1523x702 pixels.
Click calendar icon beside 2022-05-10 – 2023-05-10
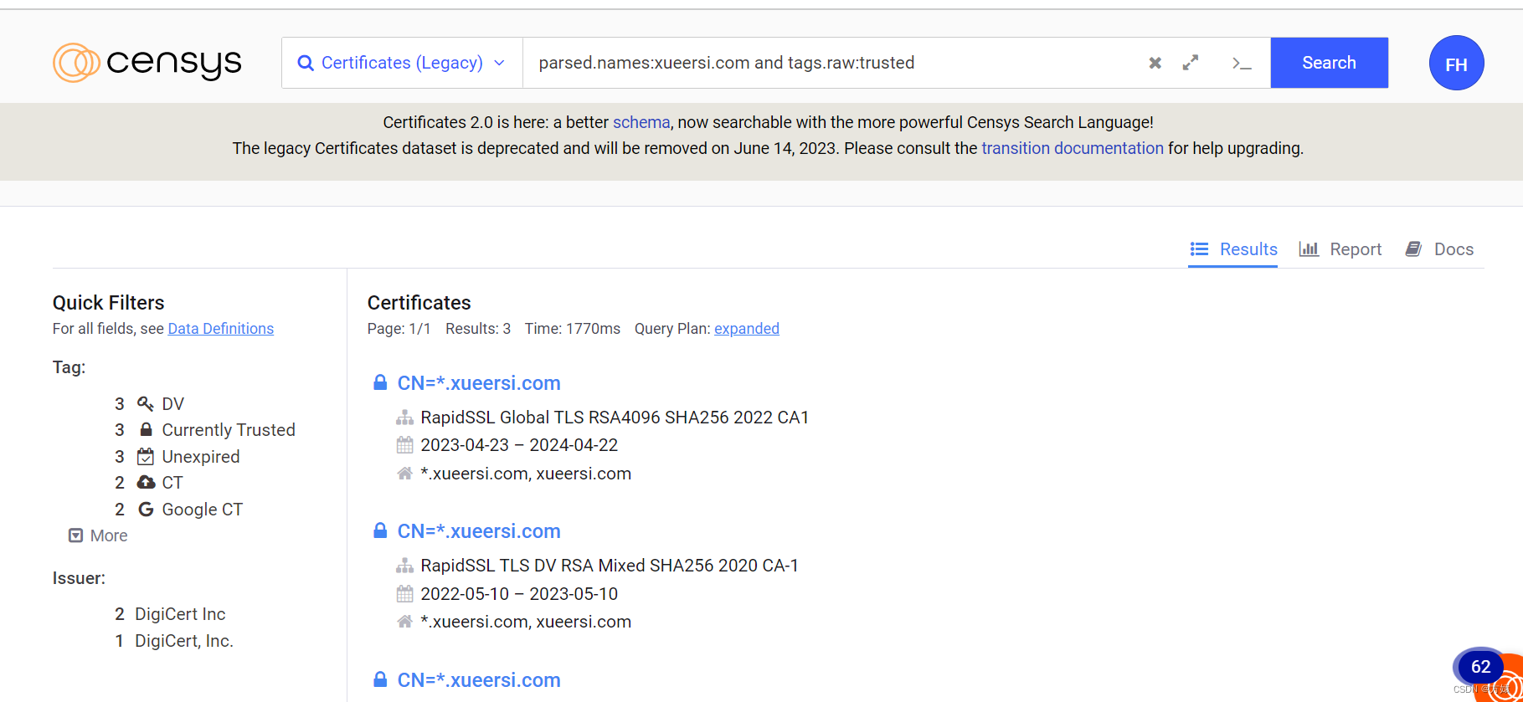[x=404, y=594]
